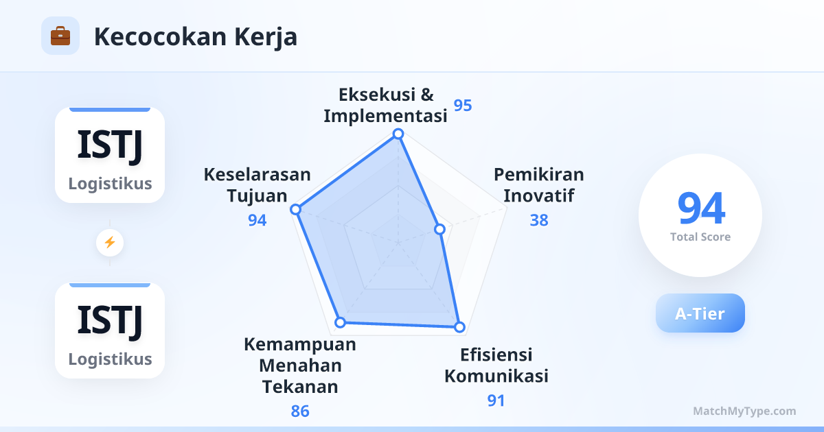Screen dimensions: 824x432
Task: Click the Kemampuan Menahan Tekanan radar point
Action: tap(340, 322)
